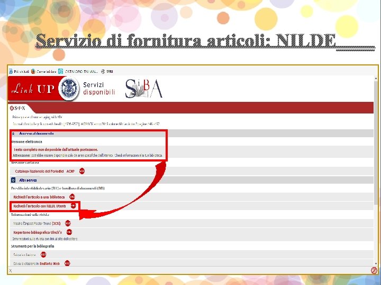Click the scrollbar down arrow
The height and width of the screenshot is (285, 381).
[376, 263]
